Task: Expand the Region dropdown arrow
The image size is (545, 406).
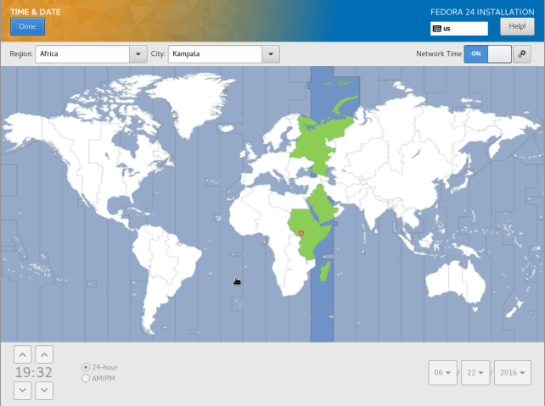Action: coord(138,53)
